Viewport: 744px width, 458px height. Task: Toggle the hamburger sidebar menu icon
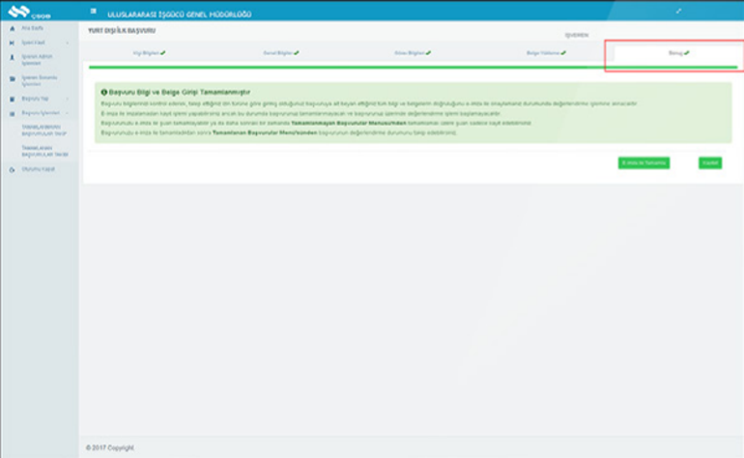pyautogui.click(x=93, y=12)
